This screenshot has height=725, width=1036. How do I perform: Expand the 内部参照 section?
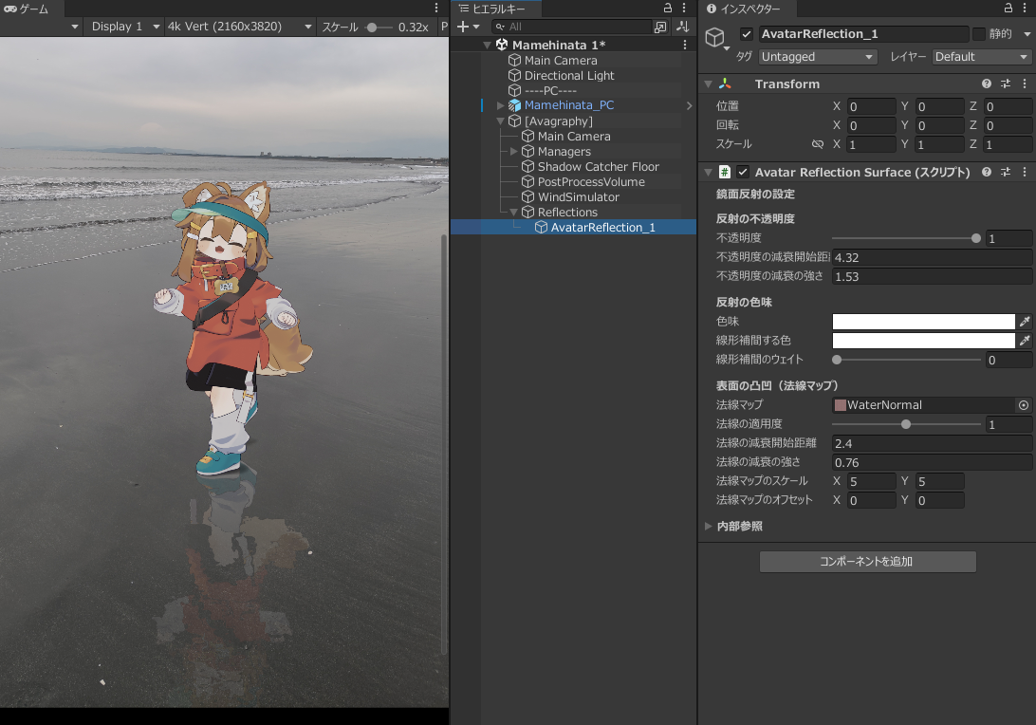point(709,526)
